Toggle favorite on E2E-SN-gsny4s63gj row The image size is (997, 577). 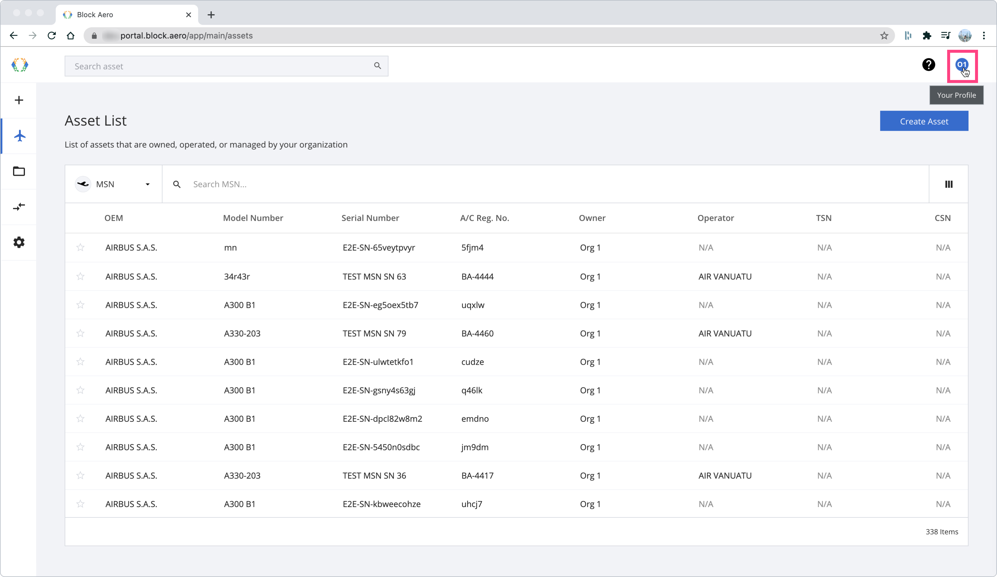(x=80, y=390)
